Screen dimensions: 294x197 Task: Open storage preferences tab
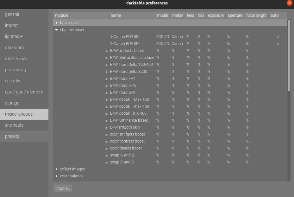coord(24,103)
